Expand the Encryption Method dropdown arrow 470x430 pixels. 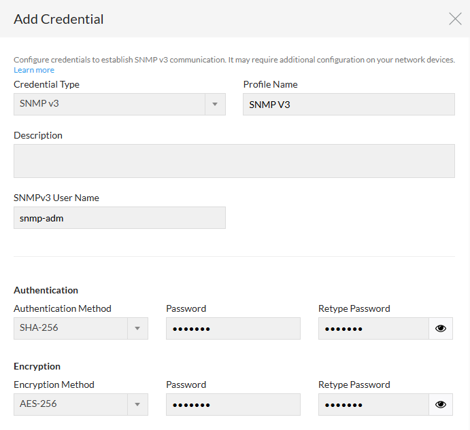pos(137,405)
